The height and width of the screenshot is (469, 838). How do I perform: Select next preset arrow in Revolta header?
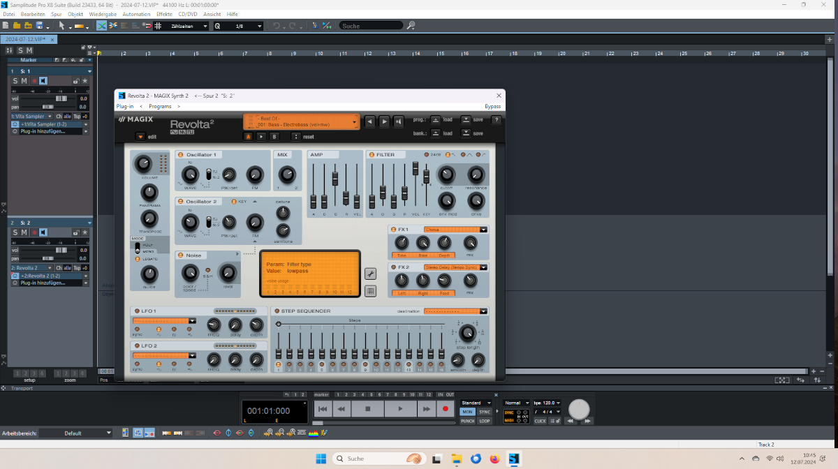pyautogui.click(x=384, y=121)
